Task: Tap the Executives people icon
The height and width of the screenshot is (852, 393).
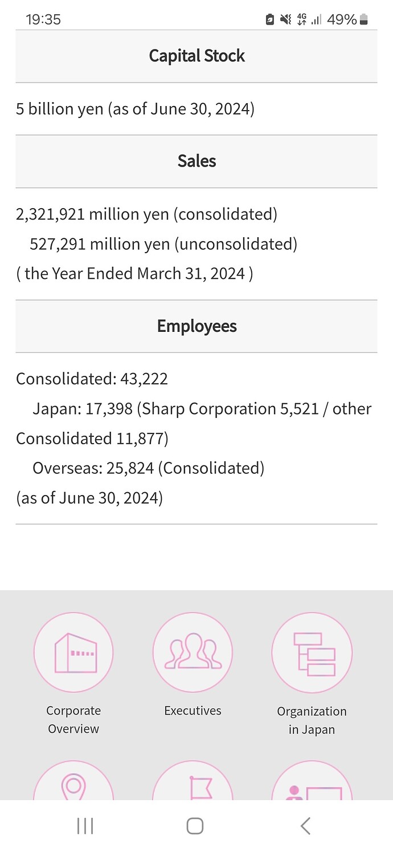Action: pos(193,652)
